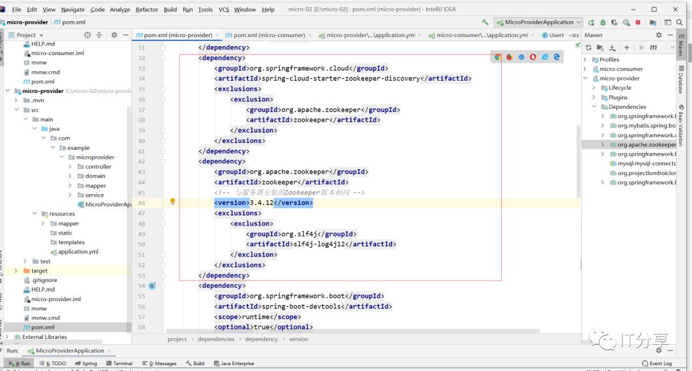Click the editor vertical scrollbar

click(579, 161)
